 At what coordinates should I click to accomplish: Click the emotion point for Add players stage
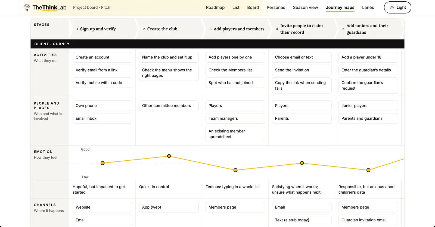pyautogui.click(x=235, y=170)
